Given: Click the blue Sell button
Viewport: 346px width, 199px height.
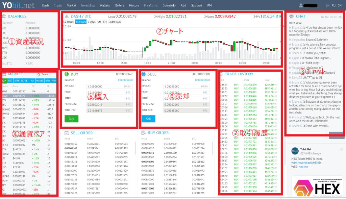Looking at the screenshot, I should tap(148, 119).
